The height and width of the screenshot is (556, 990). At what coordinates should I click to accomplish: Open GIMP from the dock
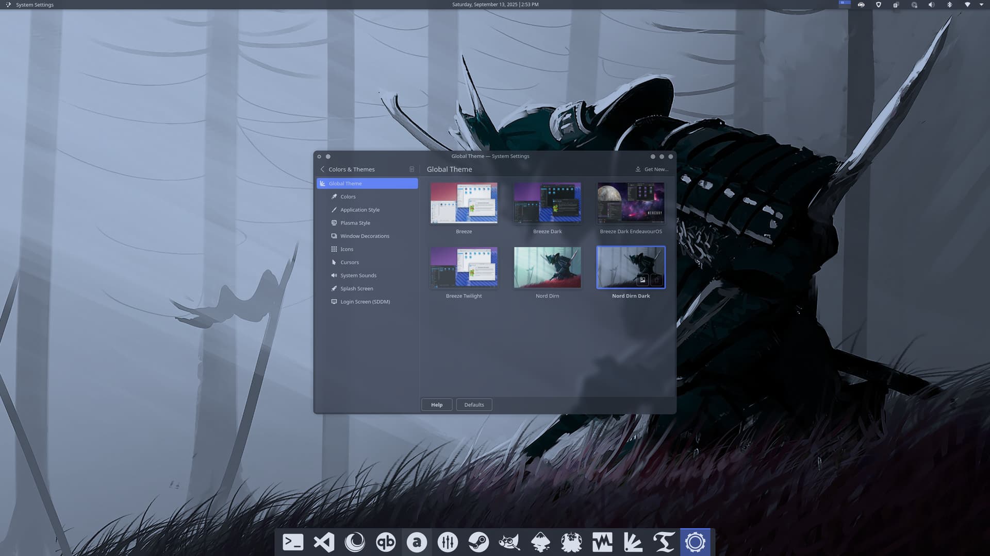509,542
